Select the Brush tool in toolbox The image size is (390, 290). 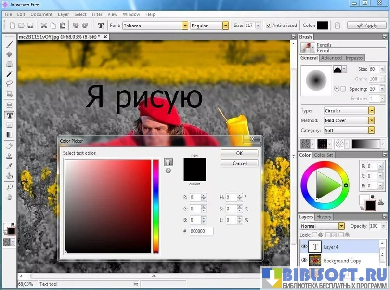(9, 45)
